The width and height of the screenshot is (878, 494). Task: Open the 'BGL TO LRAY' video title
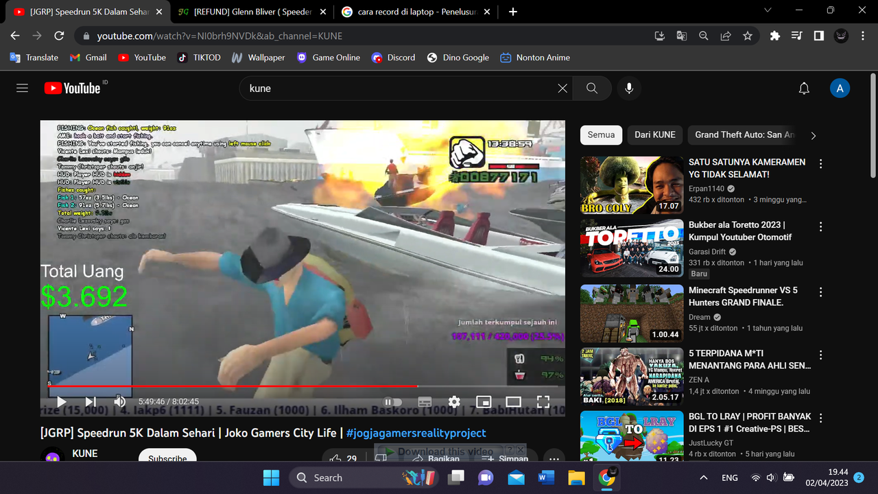point(750,423)
